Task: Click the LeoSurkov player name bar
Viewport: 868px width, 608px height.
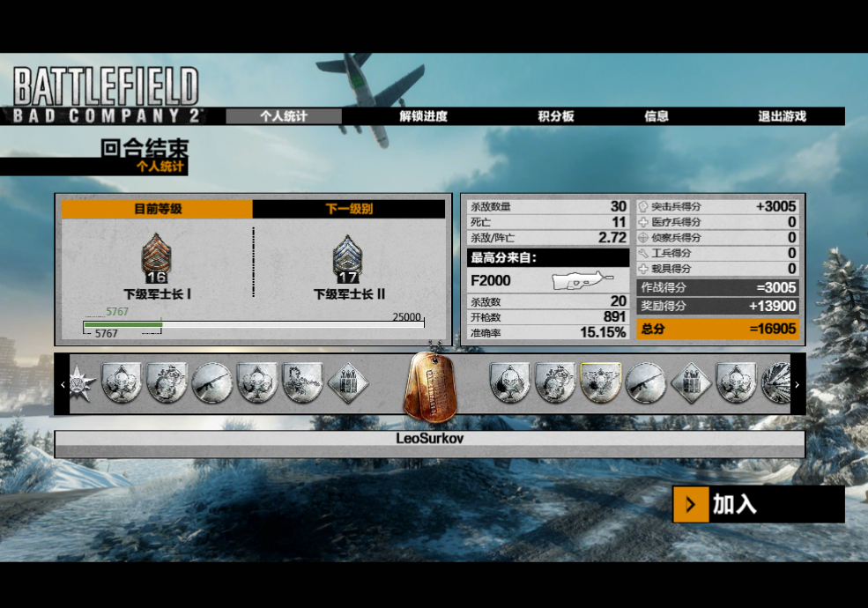Action: 429,443
